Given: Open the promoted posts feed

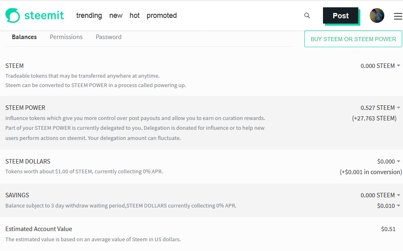Looking at the screenshot, I should point(162,15).
